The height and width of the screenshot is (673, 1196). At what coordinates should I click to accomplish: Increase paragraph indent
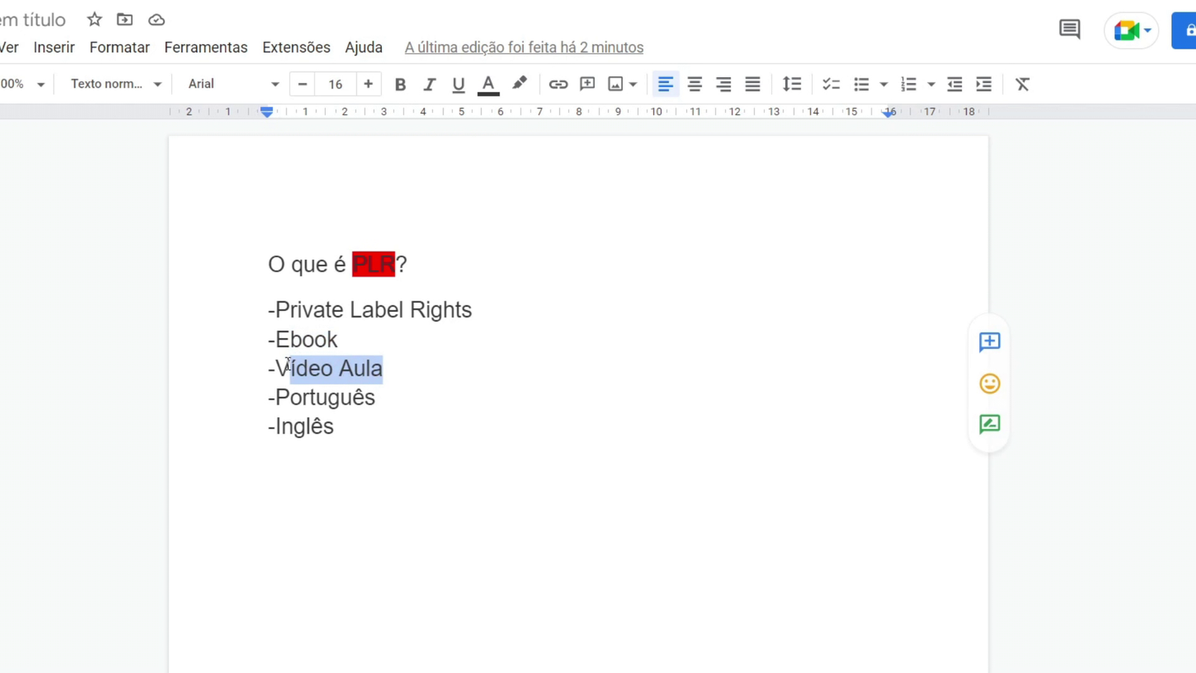pyautogui.click(x=984, y=84)
